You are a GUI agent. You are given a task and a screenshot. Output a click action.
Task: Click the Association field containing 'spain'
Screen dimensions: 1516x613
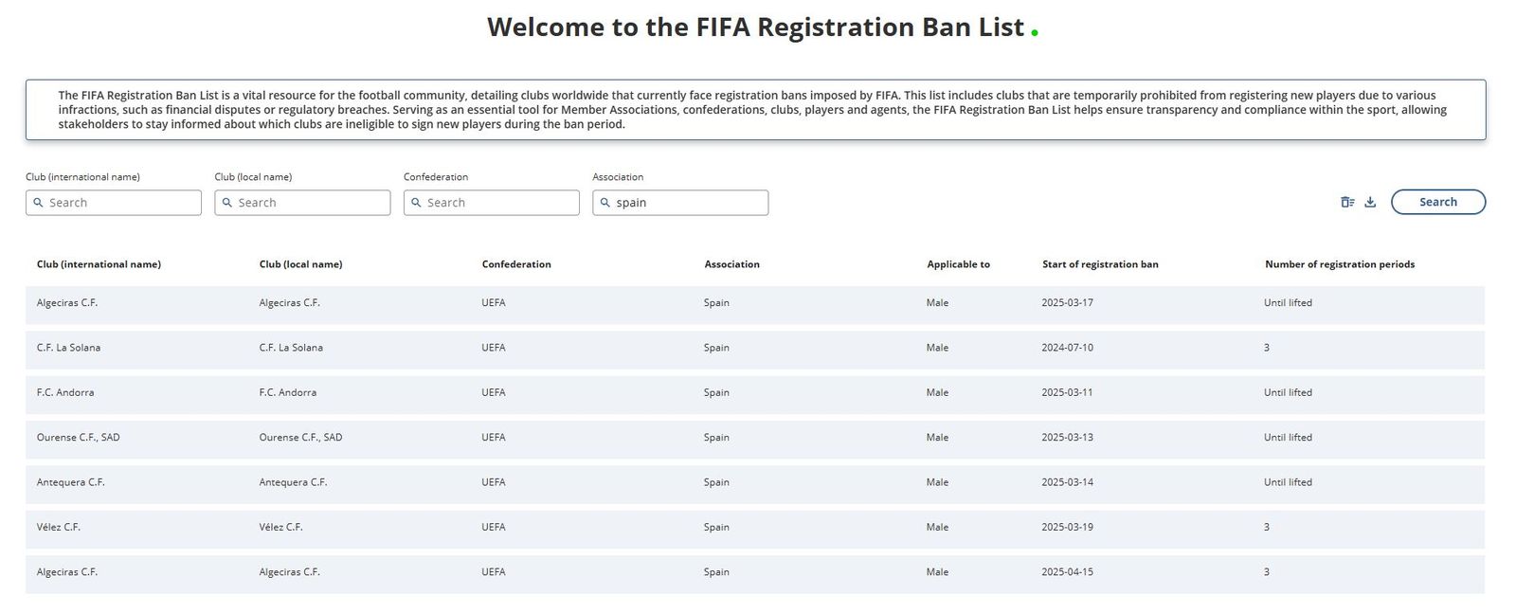680,203
